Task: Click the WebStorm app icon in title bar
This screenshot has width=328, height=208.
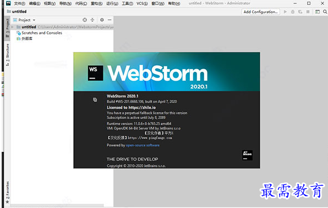Action: [x=8, y=3]
